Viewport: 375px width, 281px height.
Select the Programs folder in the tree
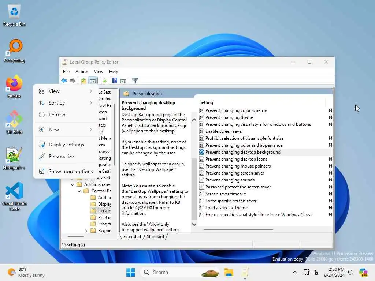point(101,224)
